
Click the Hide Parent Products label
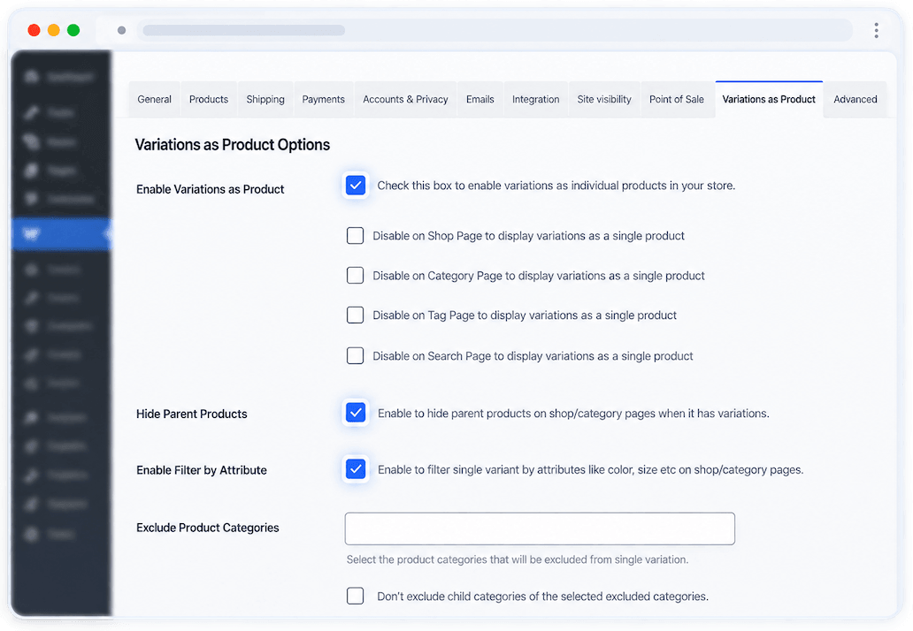click(x=192, y=414)
